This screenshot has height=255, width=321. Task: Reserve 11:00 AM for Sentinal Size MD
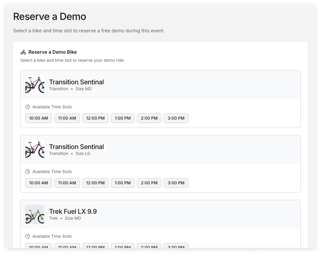(x=67, y=118)
